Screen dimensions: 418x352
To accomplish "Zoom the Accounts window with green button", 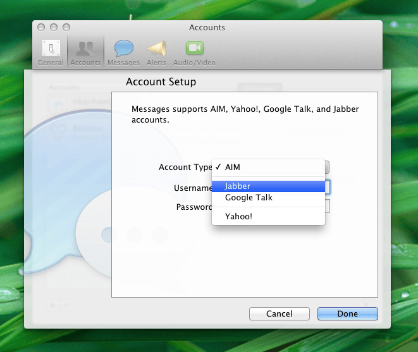I will [x=66, y=27].
